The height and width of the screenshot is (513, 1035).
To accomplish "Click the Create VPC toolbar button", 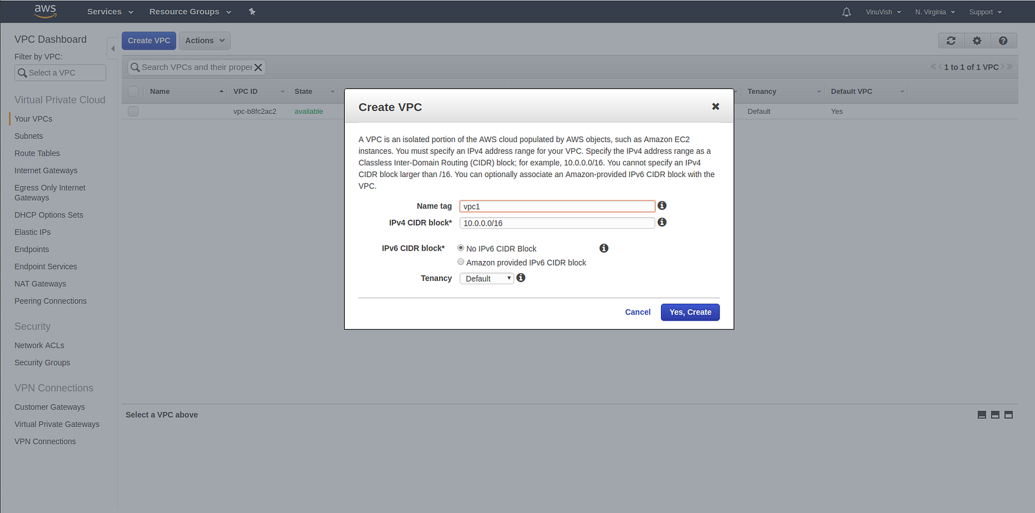I will [x=149, y=41].
